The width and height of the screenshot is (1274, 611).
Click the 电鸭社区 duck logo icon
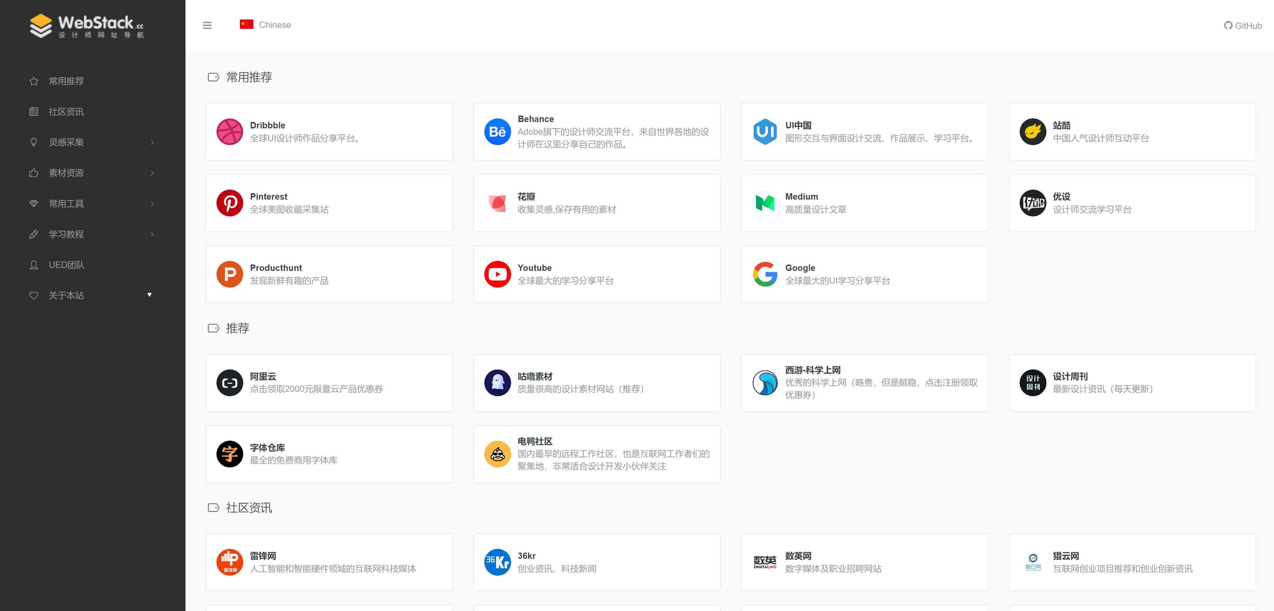(497, 454)
